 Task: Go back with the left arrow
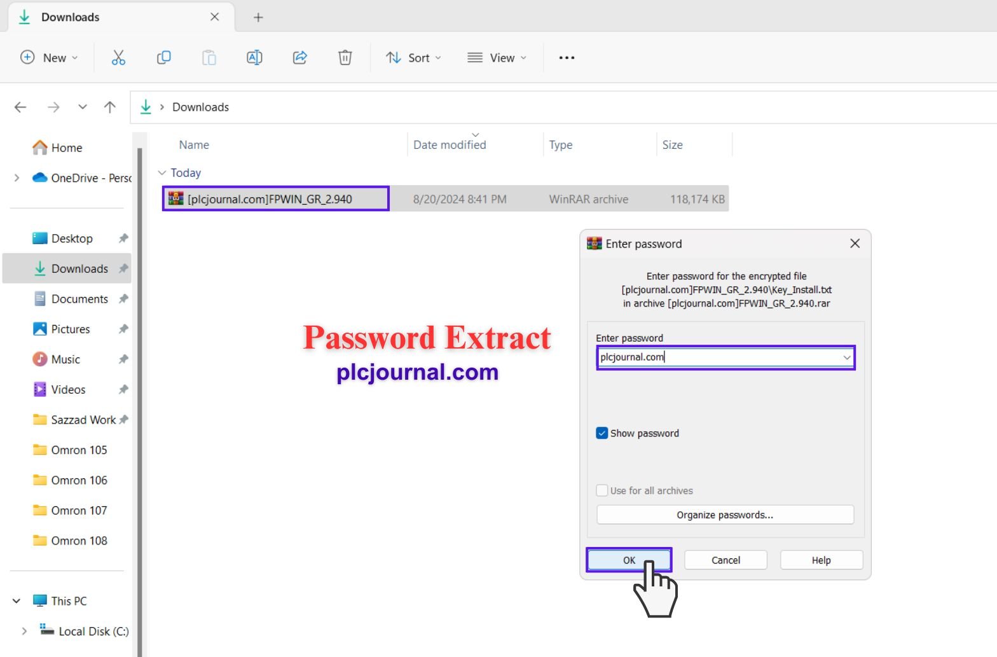[20, 107]
